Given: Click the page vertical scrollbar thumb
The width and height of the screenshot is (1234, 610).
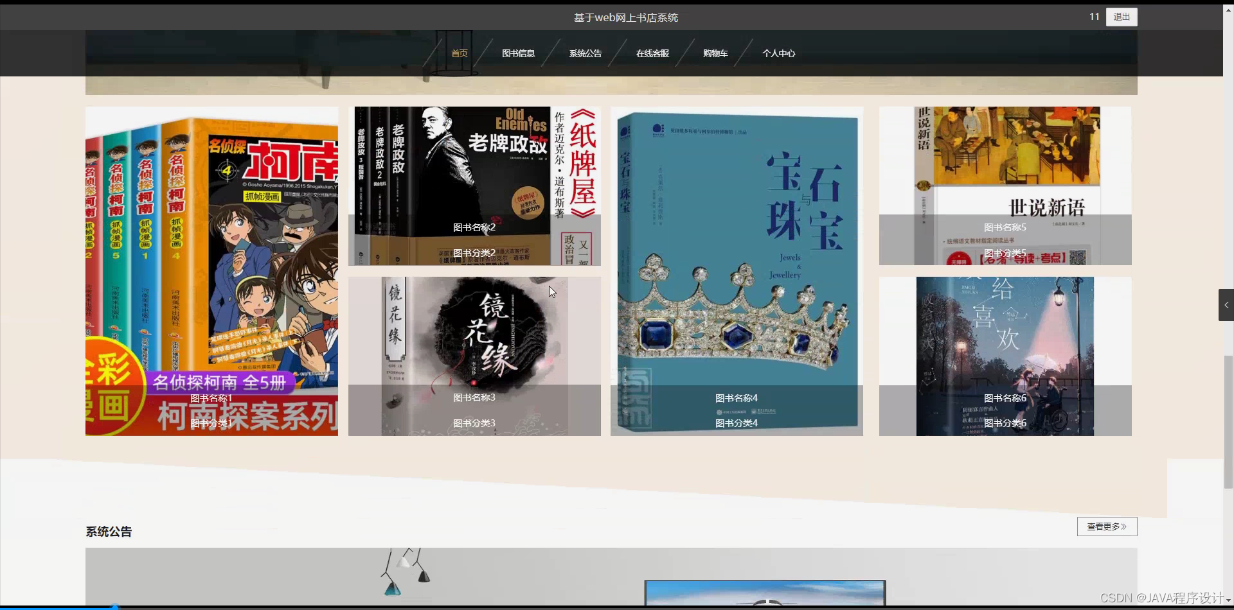Looking at the screenshot, I should (1228, 422).
